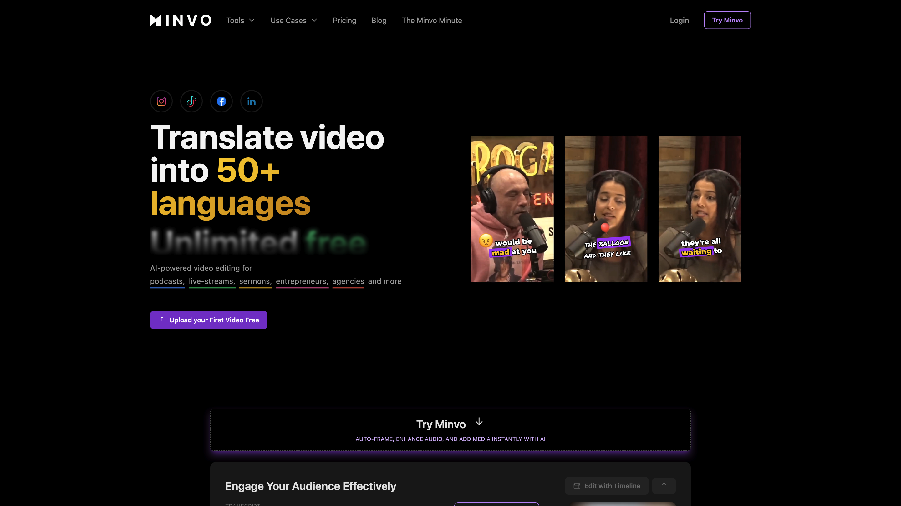Click the TikTok icon
This screenshot has width=901, height=506.
click(191, 101)
